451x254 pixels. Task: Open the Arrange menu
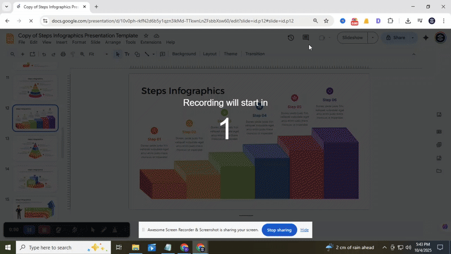coord(113,42)
